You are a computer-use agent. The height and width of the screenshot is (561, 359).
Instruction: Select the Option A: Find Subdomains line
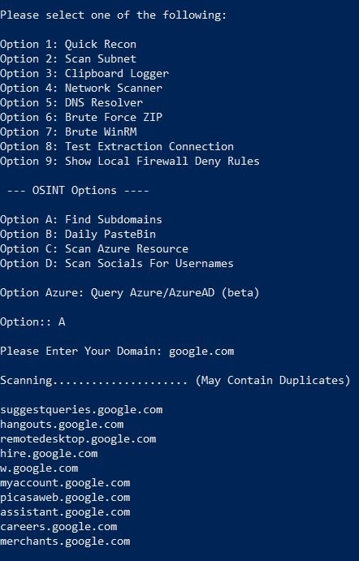[81, 220]
